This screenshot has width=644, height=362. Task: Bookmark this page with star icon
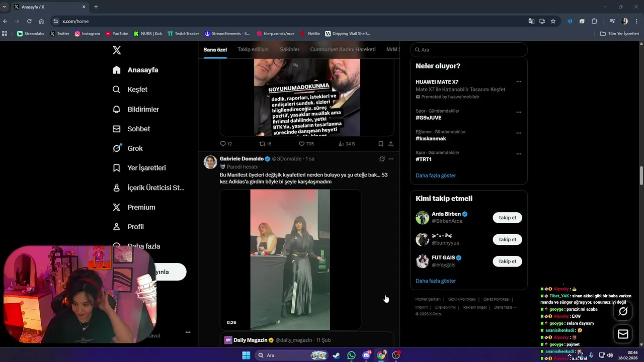coord(553,21)
